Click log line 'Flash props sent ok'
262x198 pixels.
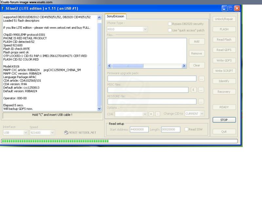pyautogui.click(x=16, y=52)
